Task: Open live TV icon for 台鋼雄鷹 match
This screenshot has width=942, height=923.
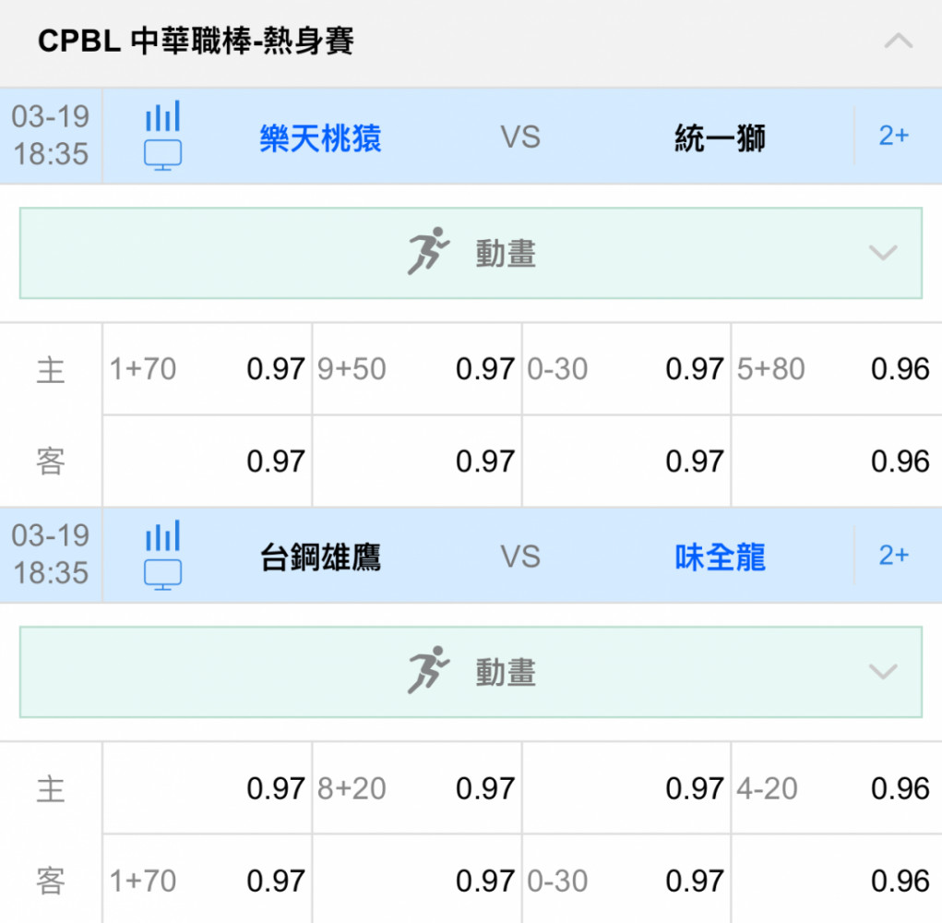Action: [x=162, y=574]
